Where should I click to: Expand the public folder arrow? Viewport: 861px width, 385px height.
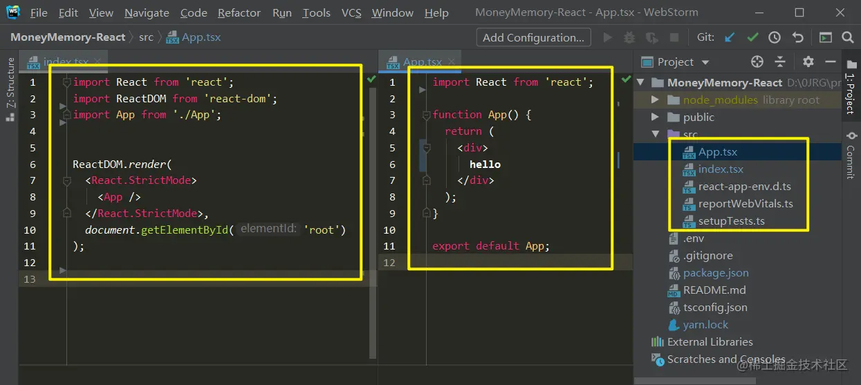pos(655,117)
